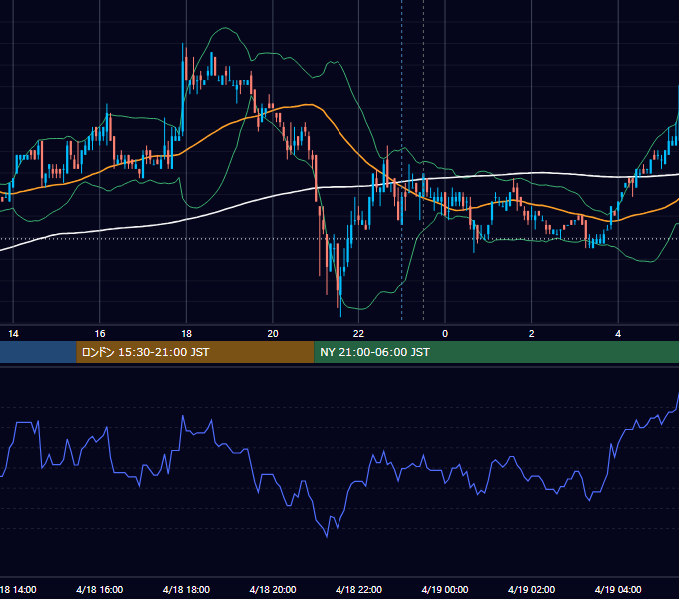Screen dimensions: 679x599
Task: Select the 2 hour label on upper axis
Action: [x=532, y=334]
